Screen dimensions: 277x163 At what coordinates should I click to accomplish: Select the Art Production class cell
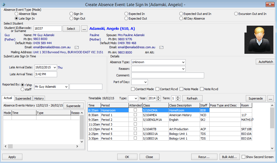pos(184,129)
